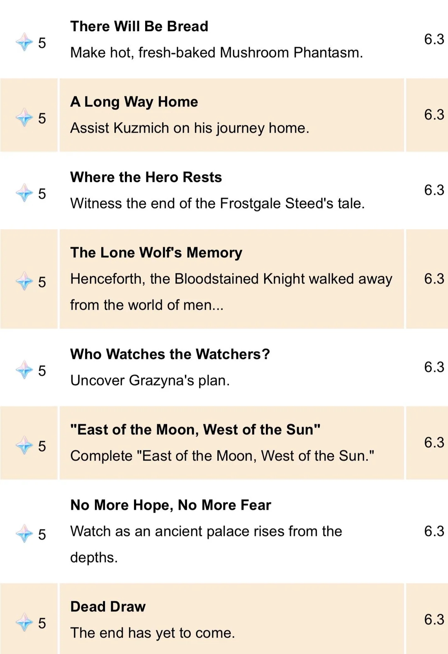Select the Where the Hero Rests title

pyautogui.click(x=146, y=177)
